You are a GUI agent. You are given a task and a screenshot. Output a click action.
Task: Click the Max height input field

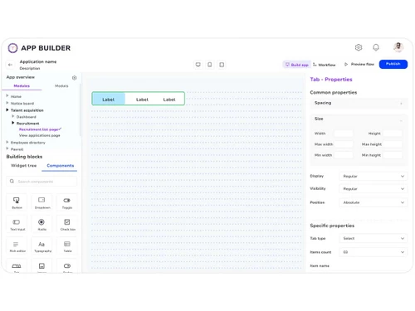pyautogui.click(x=393, y=144)
